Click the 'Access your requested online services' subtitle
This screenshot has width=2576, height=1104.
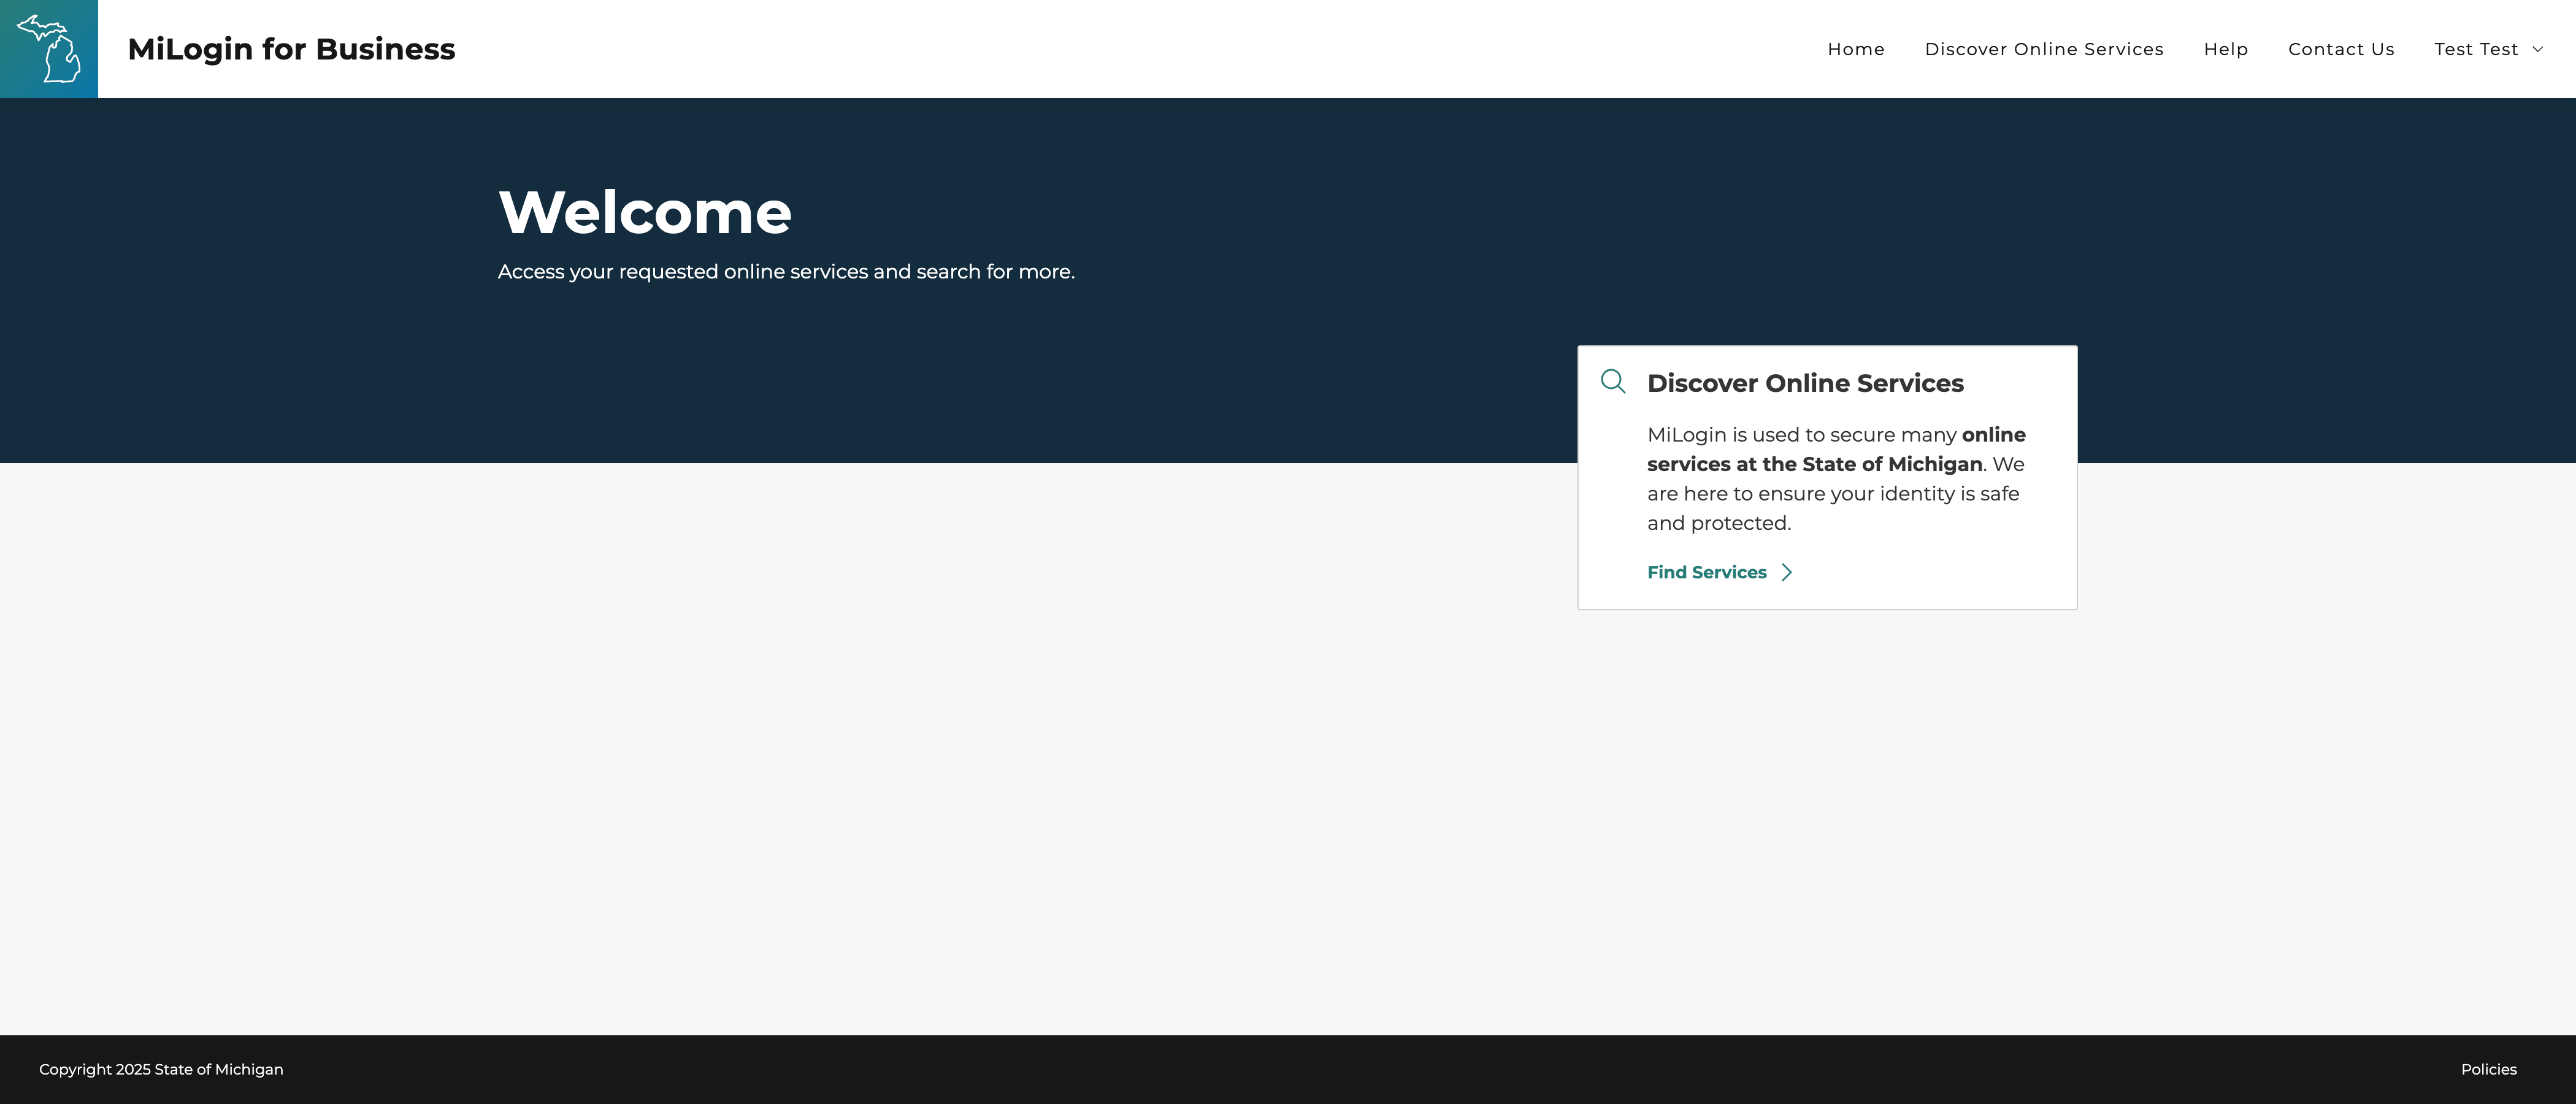[x=786, y=272]
